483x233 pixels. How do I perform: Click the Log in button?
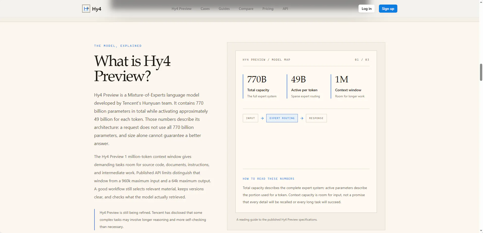coord(367,9)
